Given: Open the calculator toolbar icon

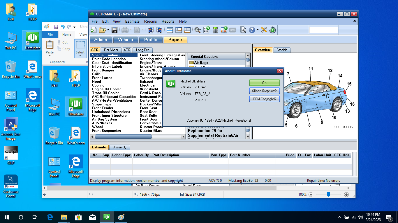Looking at the screenshot, I should (x=215, y=30).
